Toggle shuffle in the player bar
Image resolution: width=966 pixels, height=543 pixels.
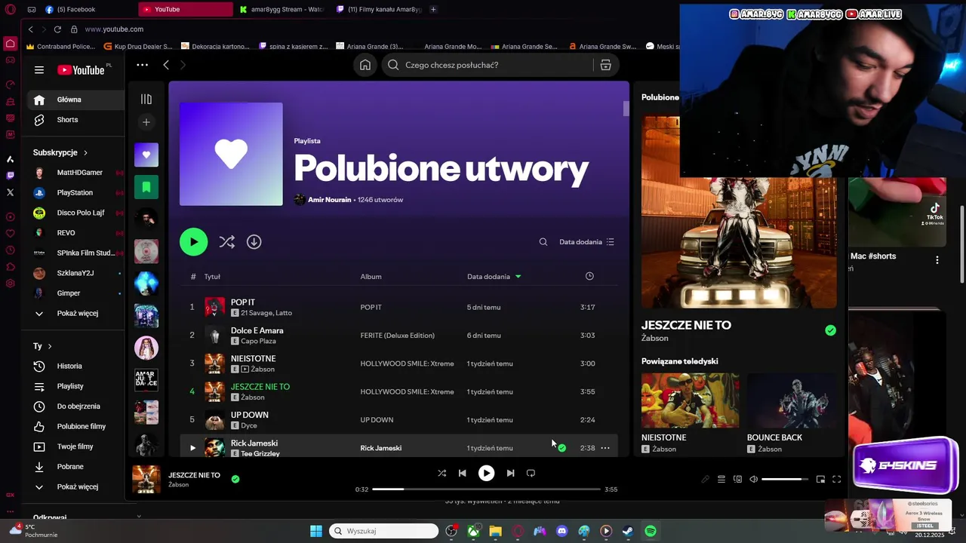[x=441, y=473]
